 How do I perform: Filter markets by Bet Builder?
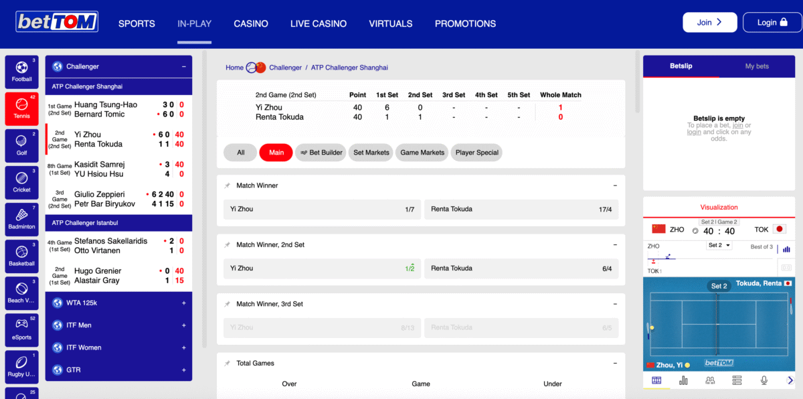pos(321,153)
